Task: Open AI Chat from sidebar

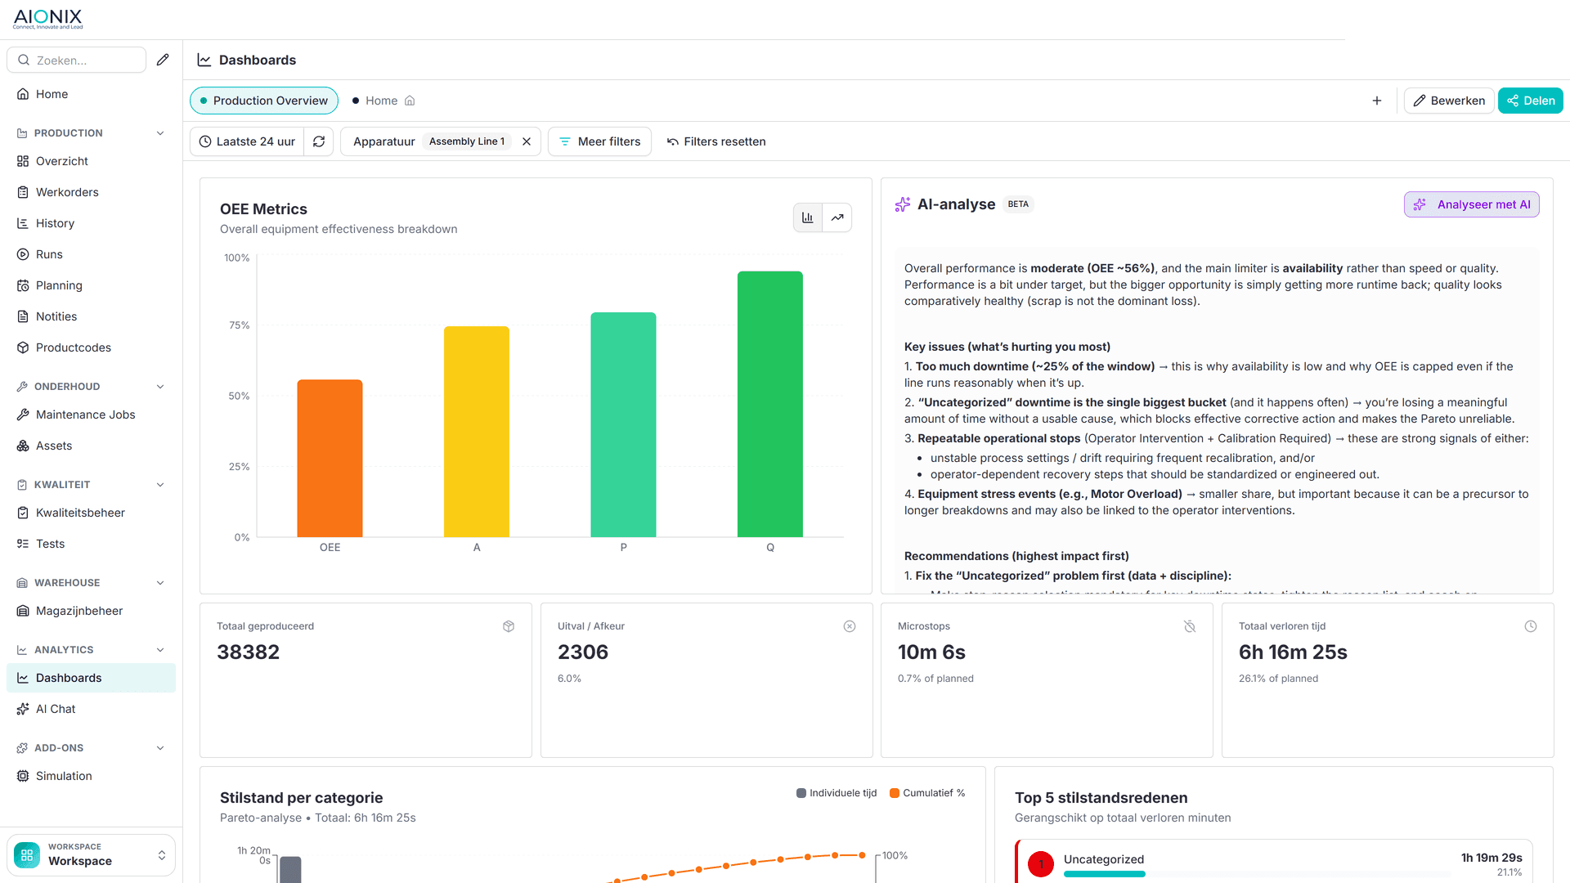Action: pyautogui.click(x=91, y=709)
